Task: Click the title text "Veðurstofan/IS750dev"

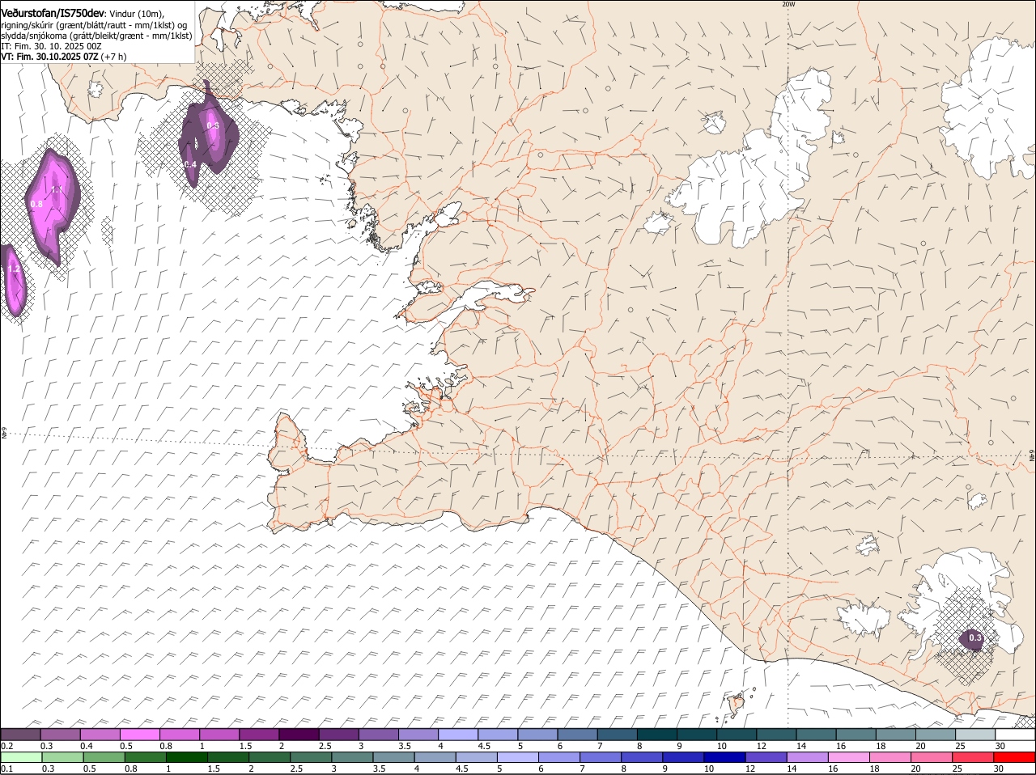Action: click(x=53, y=13)
